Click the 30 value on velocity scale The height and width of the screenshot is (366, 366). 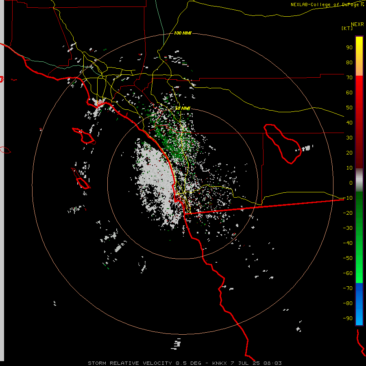click(349, 138)
